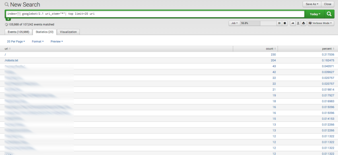Screen dimensions: 338x155
Task: Click the count value 204
Action: (x=273, y=60)
